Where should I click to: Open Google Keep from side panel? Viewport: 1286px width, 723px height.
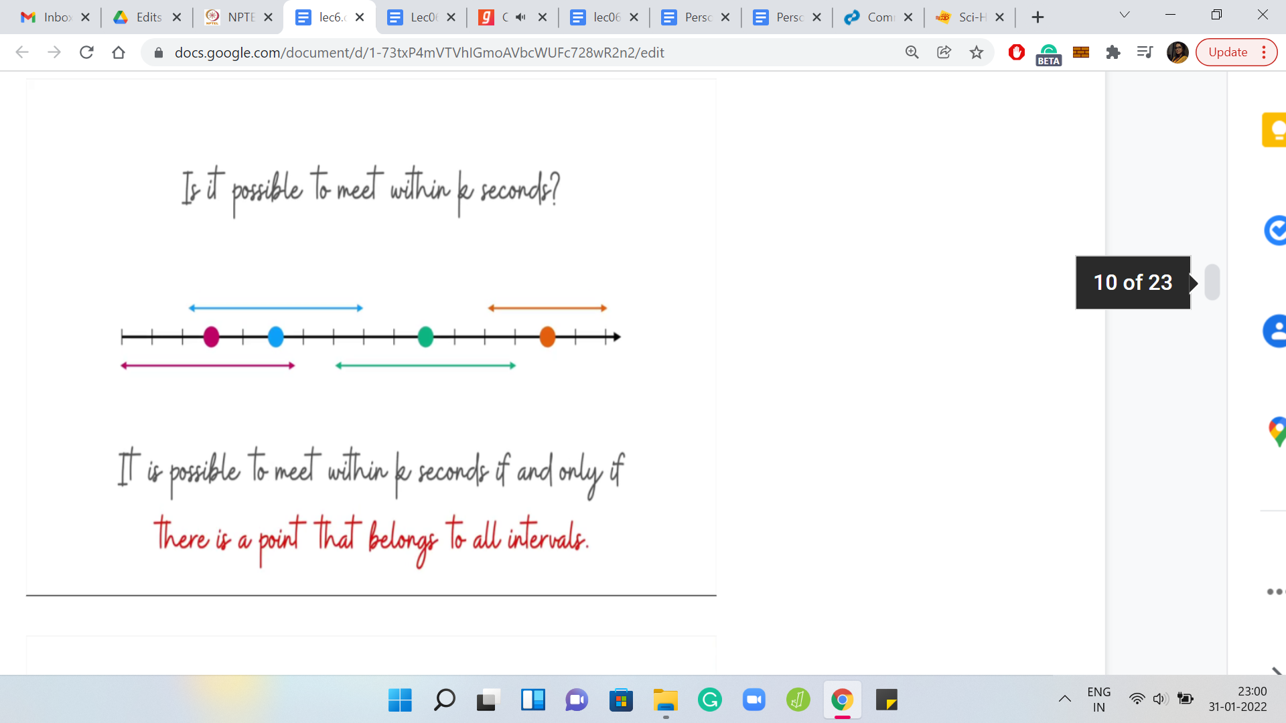[1275, 129]
